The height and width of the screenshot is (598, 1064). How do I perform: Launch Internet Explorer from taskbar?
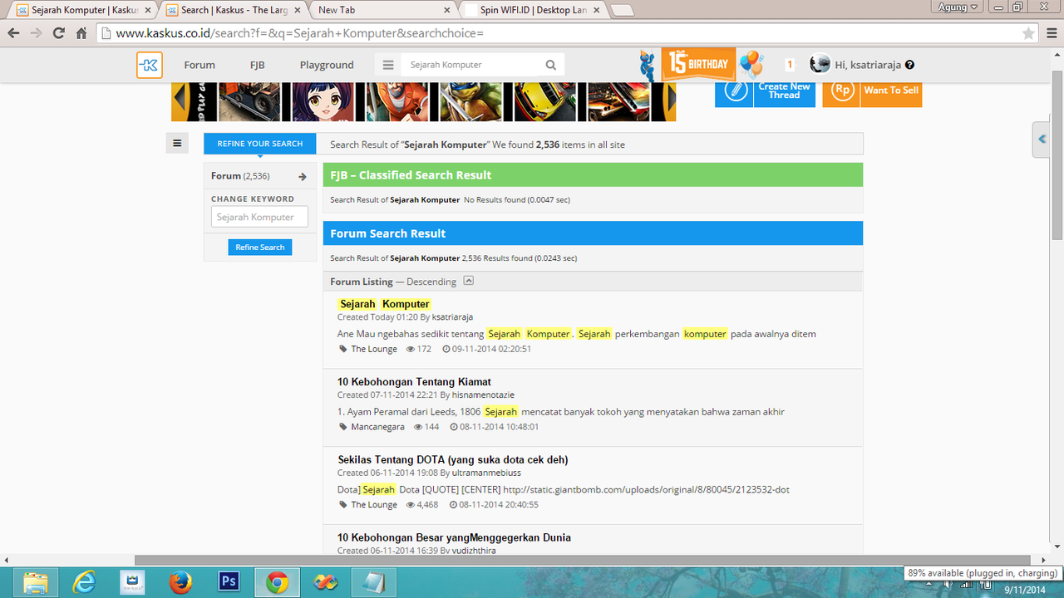pos(84,582)
